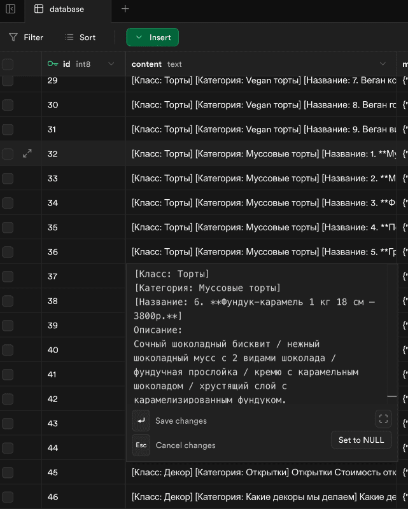Click the Esc key icon to cancel
Viewport: 408px width, 509px height.
tap(141, 445)
